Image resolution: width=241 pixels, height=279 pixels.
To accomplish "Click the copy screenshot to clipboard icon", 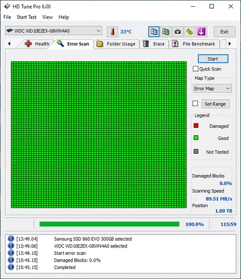I will [x=165, y=32].
